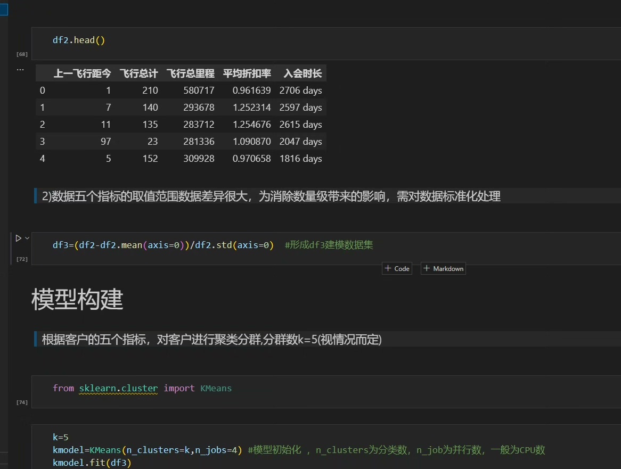Click the comment starting #模型初始化
Screen dimensions: 621x469
(396, 450)
